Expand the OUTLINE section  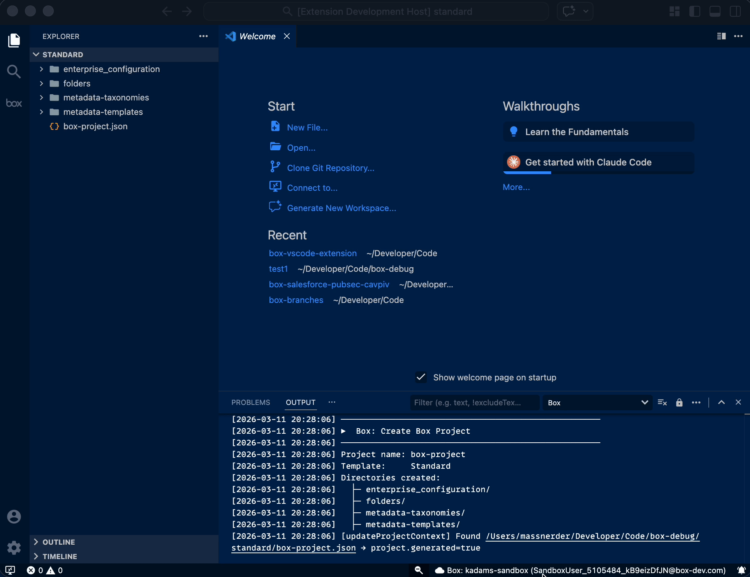pos(58,542)
